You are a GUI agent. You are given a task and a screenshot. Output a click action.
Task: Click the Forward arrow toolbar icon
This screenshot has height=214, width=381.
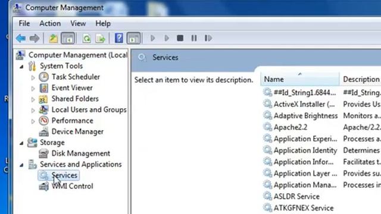click(35, 38)
